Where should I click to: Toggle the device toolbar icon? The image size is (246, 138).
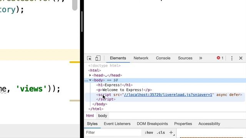click(98, 58)
